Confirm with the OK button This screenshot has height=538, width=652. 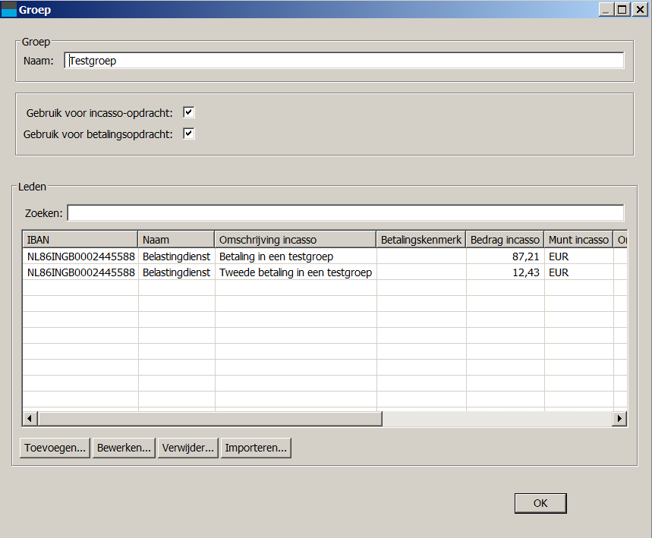coord(540,503)
